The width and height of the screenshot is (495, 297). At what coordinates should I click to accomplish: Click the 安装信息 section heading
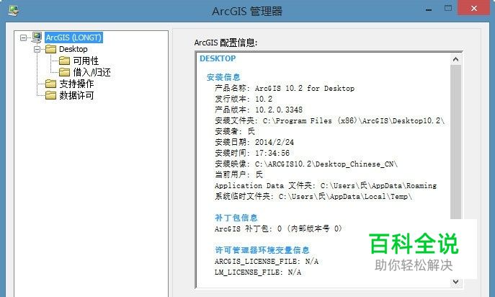tap(223, 77)
